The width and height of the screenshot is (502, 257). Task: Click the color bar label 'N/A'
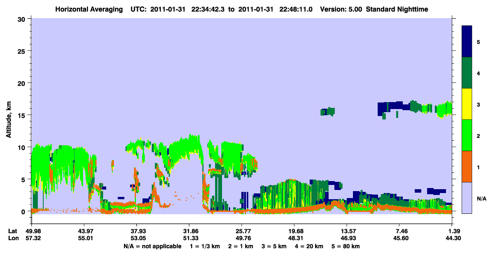482,198
